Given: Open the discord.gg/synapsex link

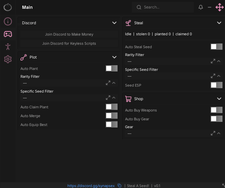Looking at the screenshot, I should coord(91,186).
